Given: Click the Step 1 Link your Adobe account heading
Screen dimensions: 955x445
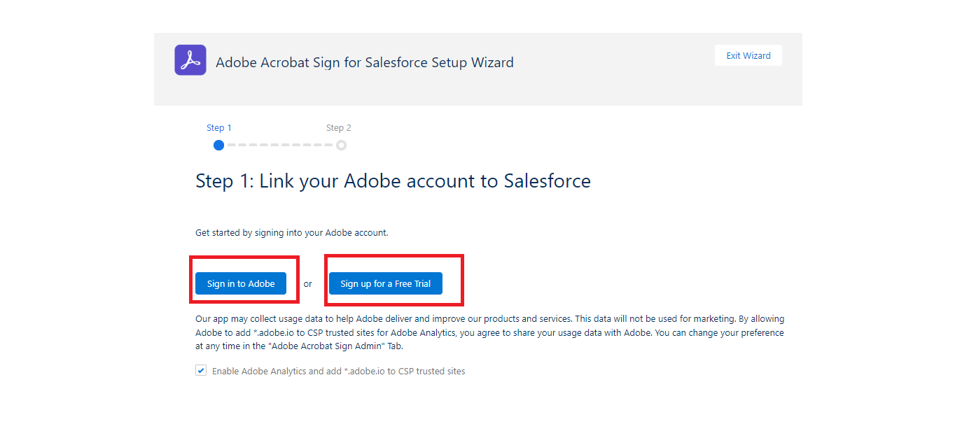Looking at the screenshot, I should tap(392, 181).
